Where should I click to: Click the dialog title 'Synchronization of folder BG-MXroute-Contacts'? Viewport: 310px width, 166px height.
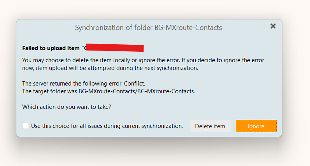pyautogui.click(x=148, y=28)
